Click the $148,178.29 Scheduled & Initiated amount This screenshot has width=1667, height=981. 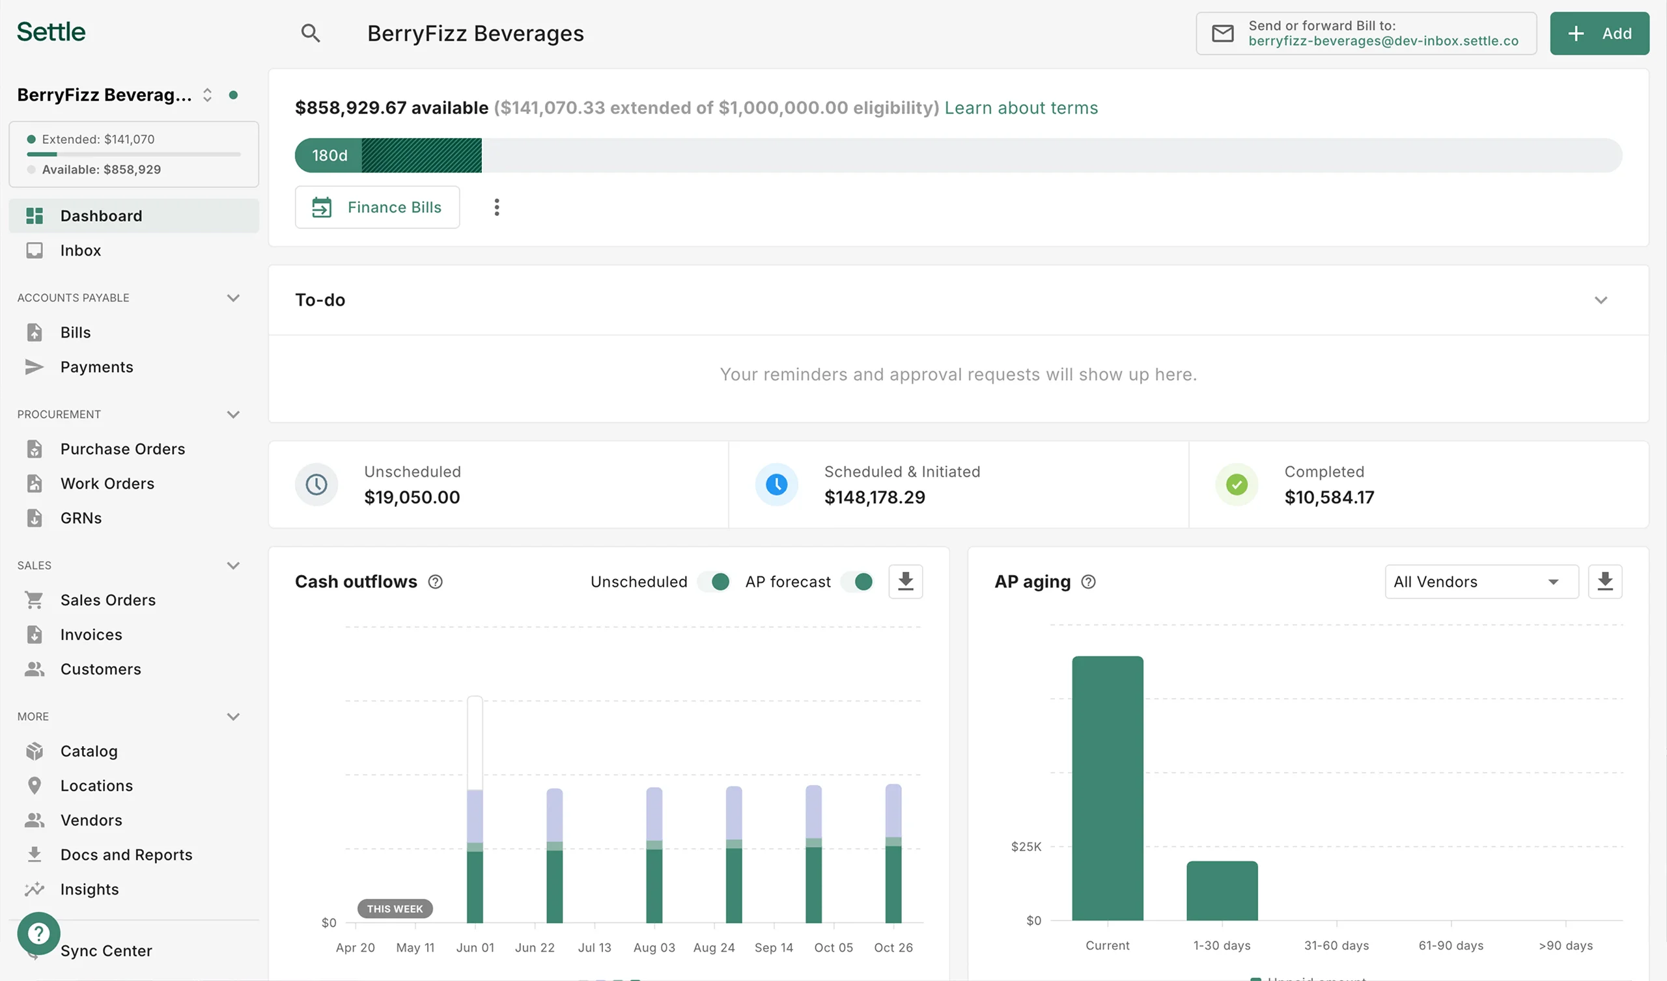click(875, 497)
